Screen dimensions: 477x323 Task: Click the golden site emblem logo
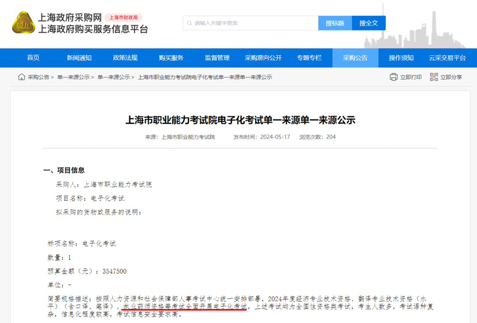pyautogui.click(x=23, y=23)
